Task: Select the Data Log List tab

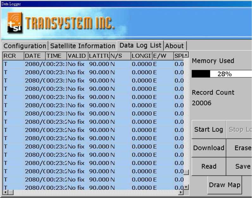Action: [140, 45]
